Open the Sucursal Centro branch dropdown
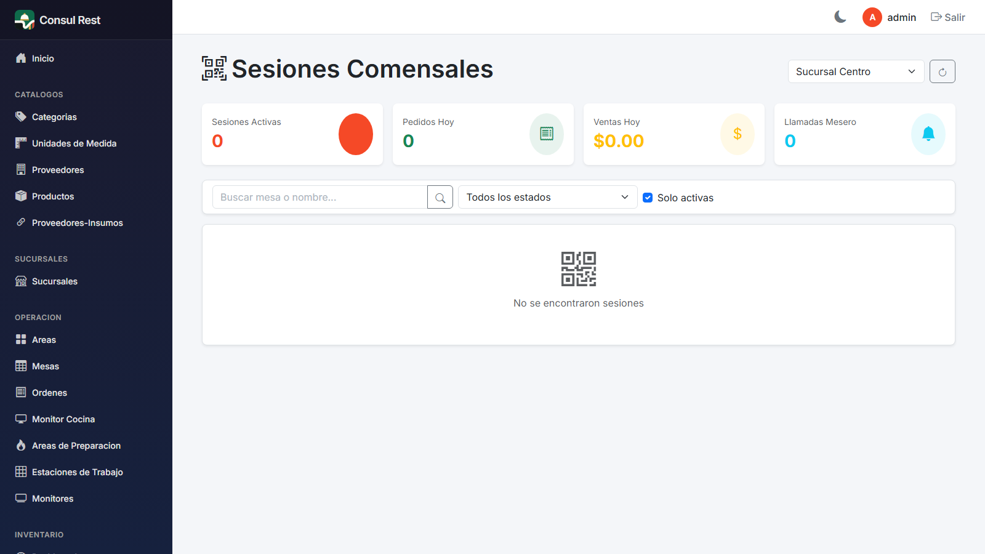This screenshot has height=554, width=985. click(x=856, y=71)
